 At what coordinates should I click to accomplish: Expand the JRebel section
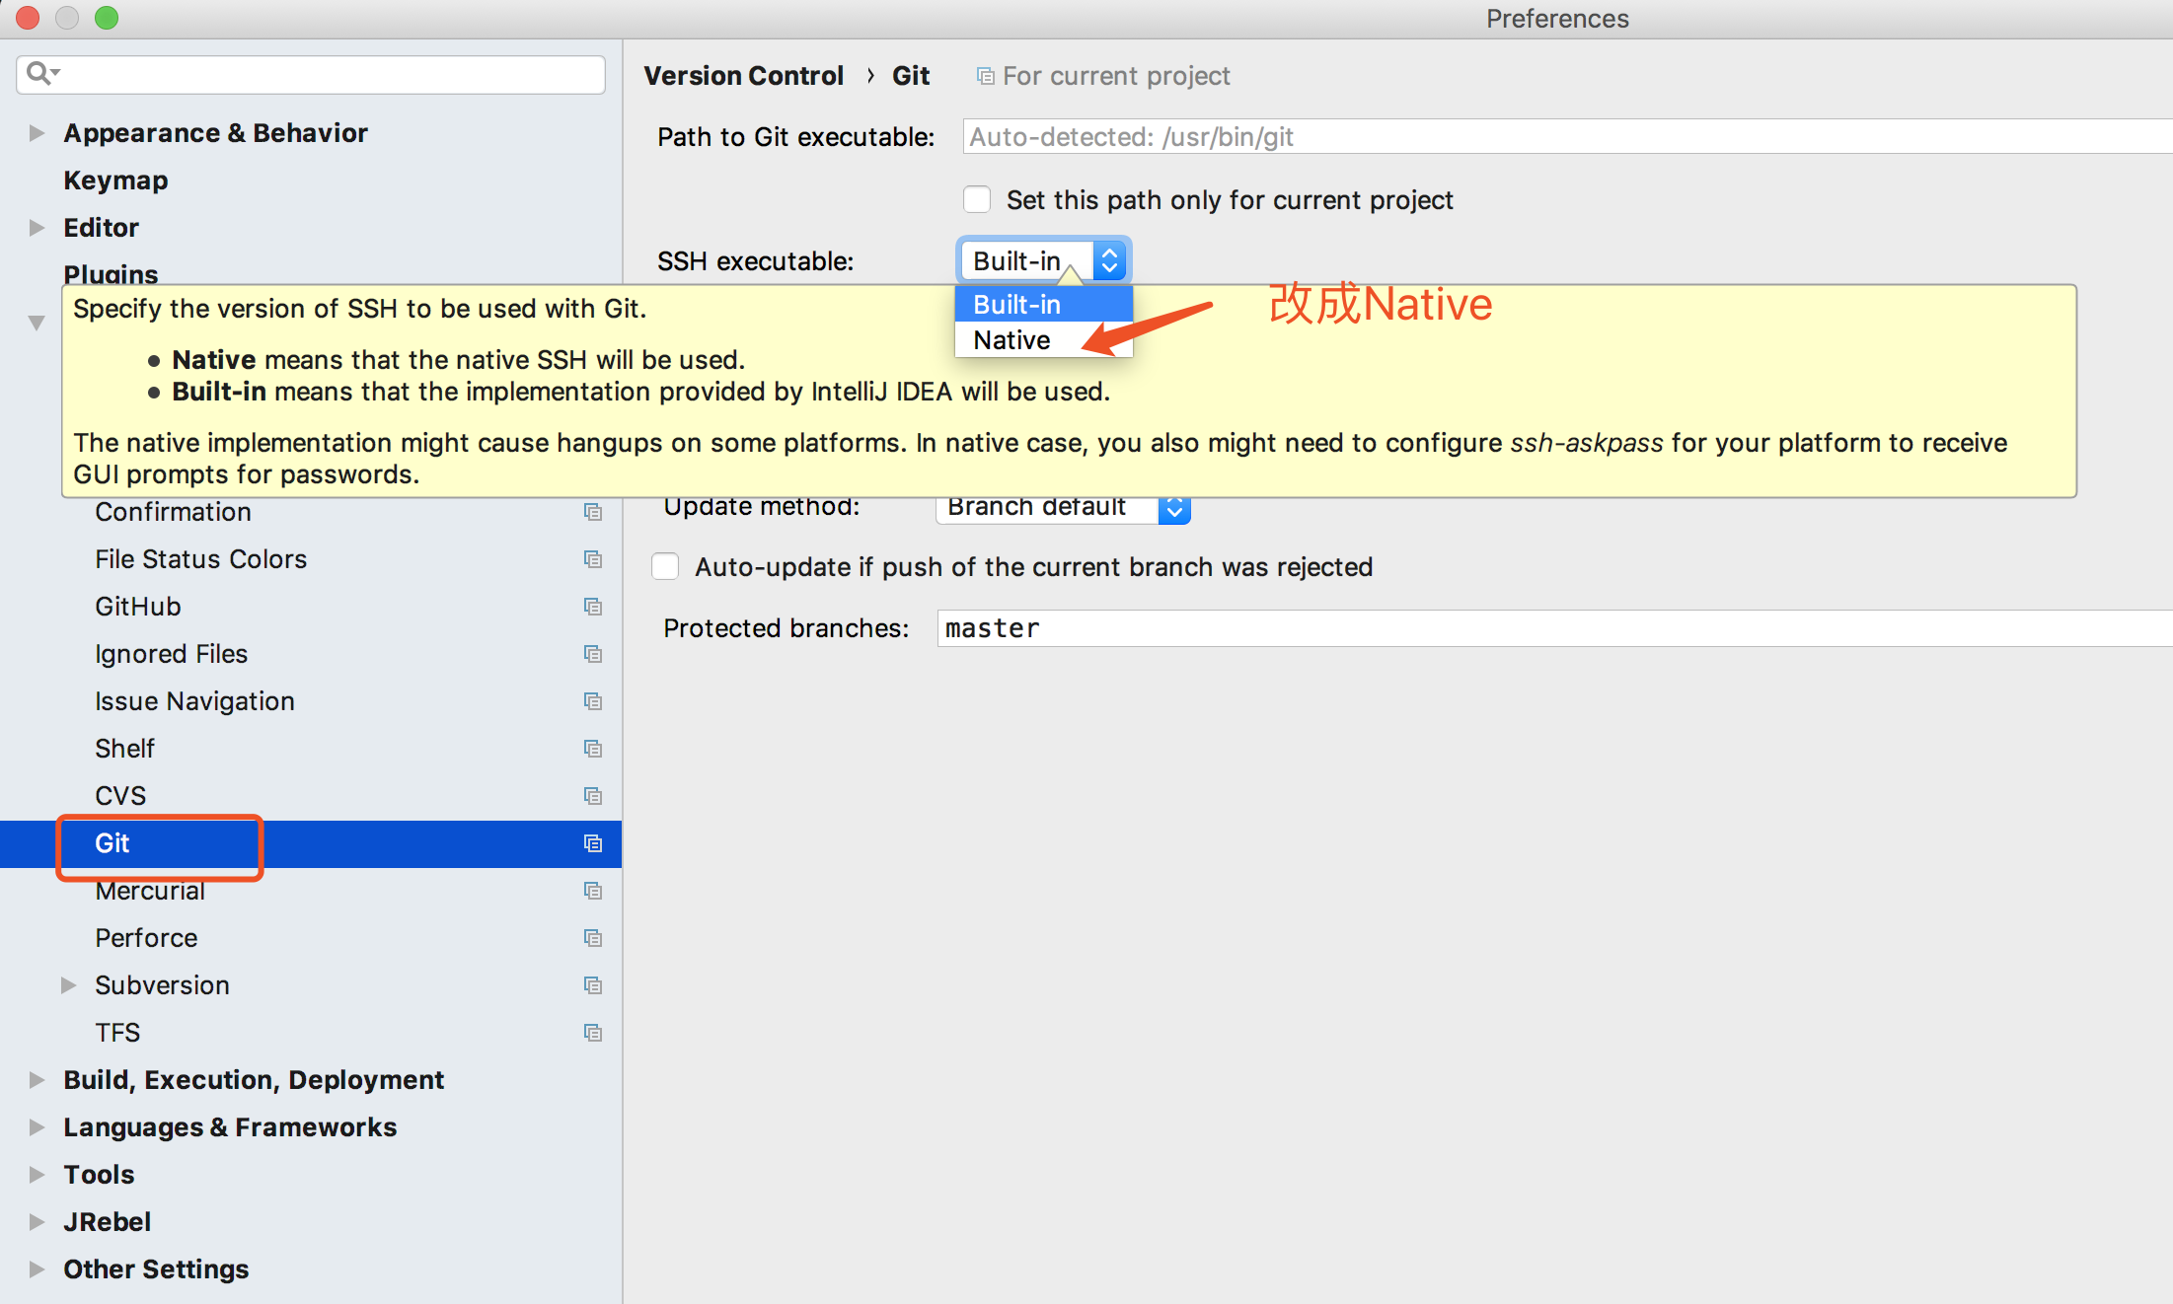(x=37, y=1222)
